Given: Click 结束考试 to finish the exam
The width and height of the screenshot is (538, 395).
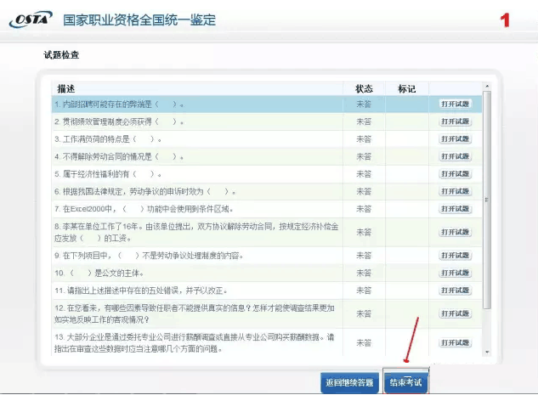Looking at the screenshot, I should coord(405,382).
